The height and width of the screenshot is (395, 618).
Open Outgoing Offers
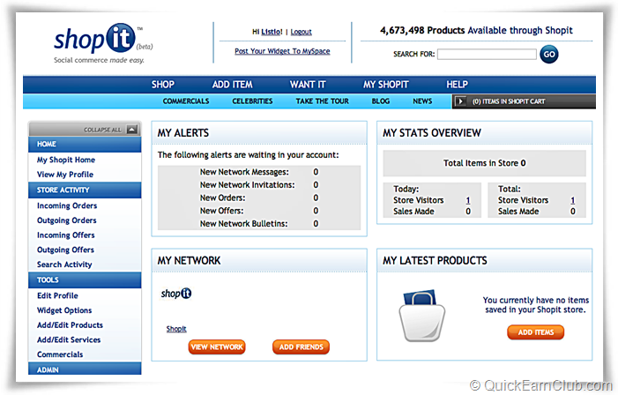pyautogui.click(x=65, y=250)
